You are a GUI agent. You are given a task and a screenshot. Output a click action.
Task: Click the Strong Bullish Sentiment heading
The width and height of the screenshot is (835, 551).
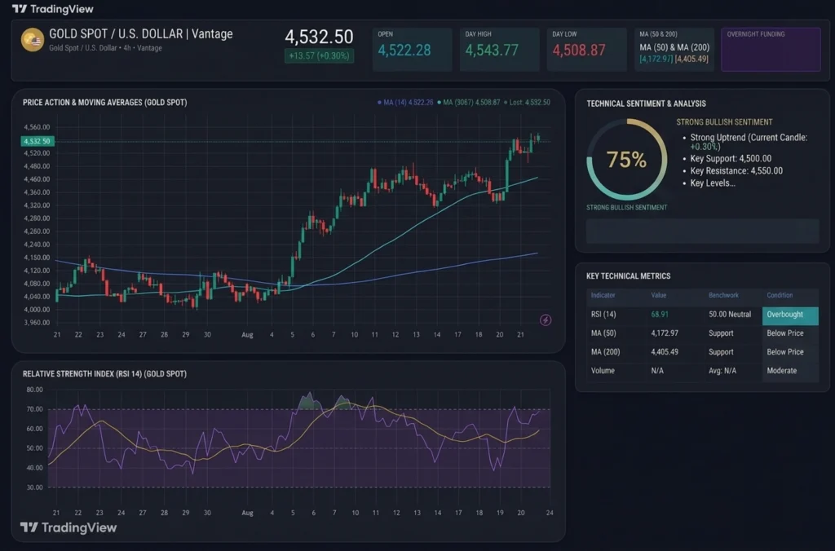coord(724,122)
